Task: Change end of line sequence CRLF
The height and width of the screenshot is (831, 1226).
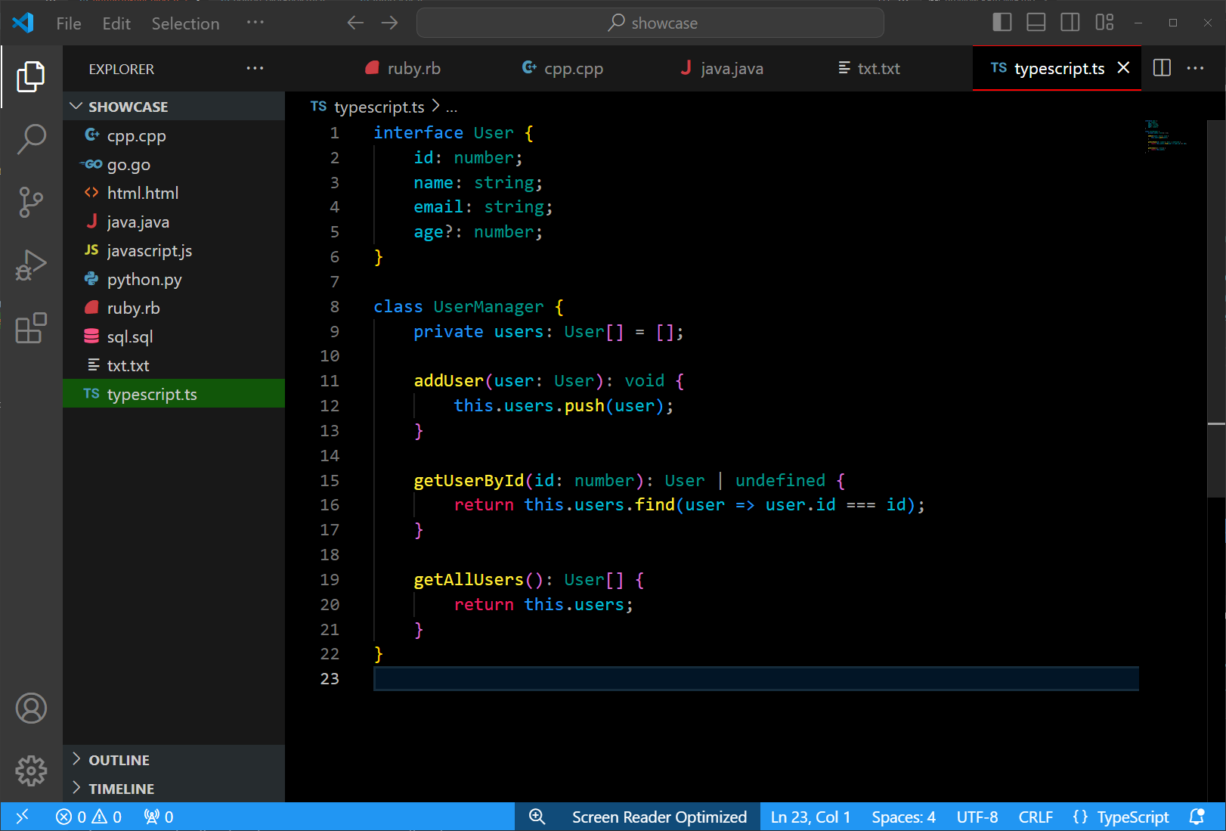Action: coord(1036,817)
